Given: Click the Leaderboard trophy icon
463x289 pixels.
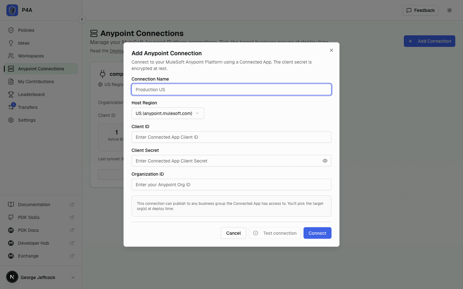Looking at the screenshot, I should click(11, 94).
